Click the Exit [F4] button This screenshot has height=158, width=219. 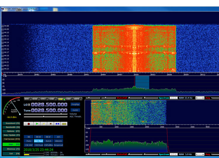click(x=11, y=154)
